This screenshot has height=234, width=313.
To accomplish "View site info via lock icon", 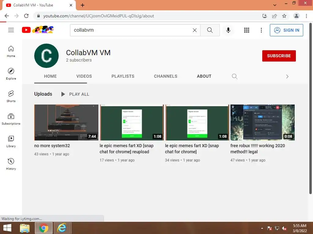I will coord(39,16).
